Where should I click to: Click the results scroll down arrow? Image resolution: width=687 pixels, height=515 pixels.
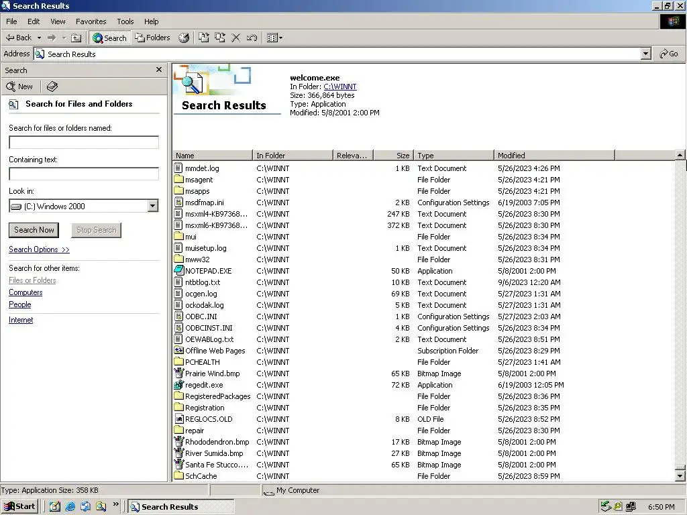[x=680, y=476]
